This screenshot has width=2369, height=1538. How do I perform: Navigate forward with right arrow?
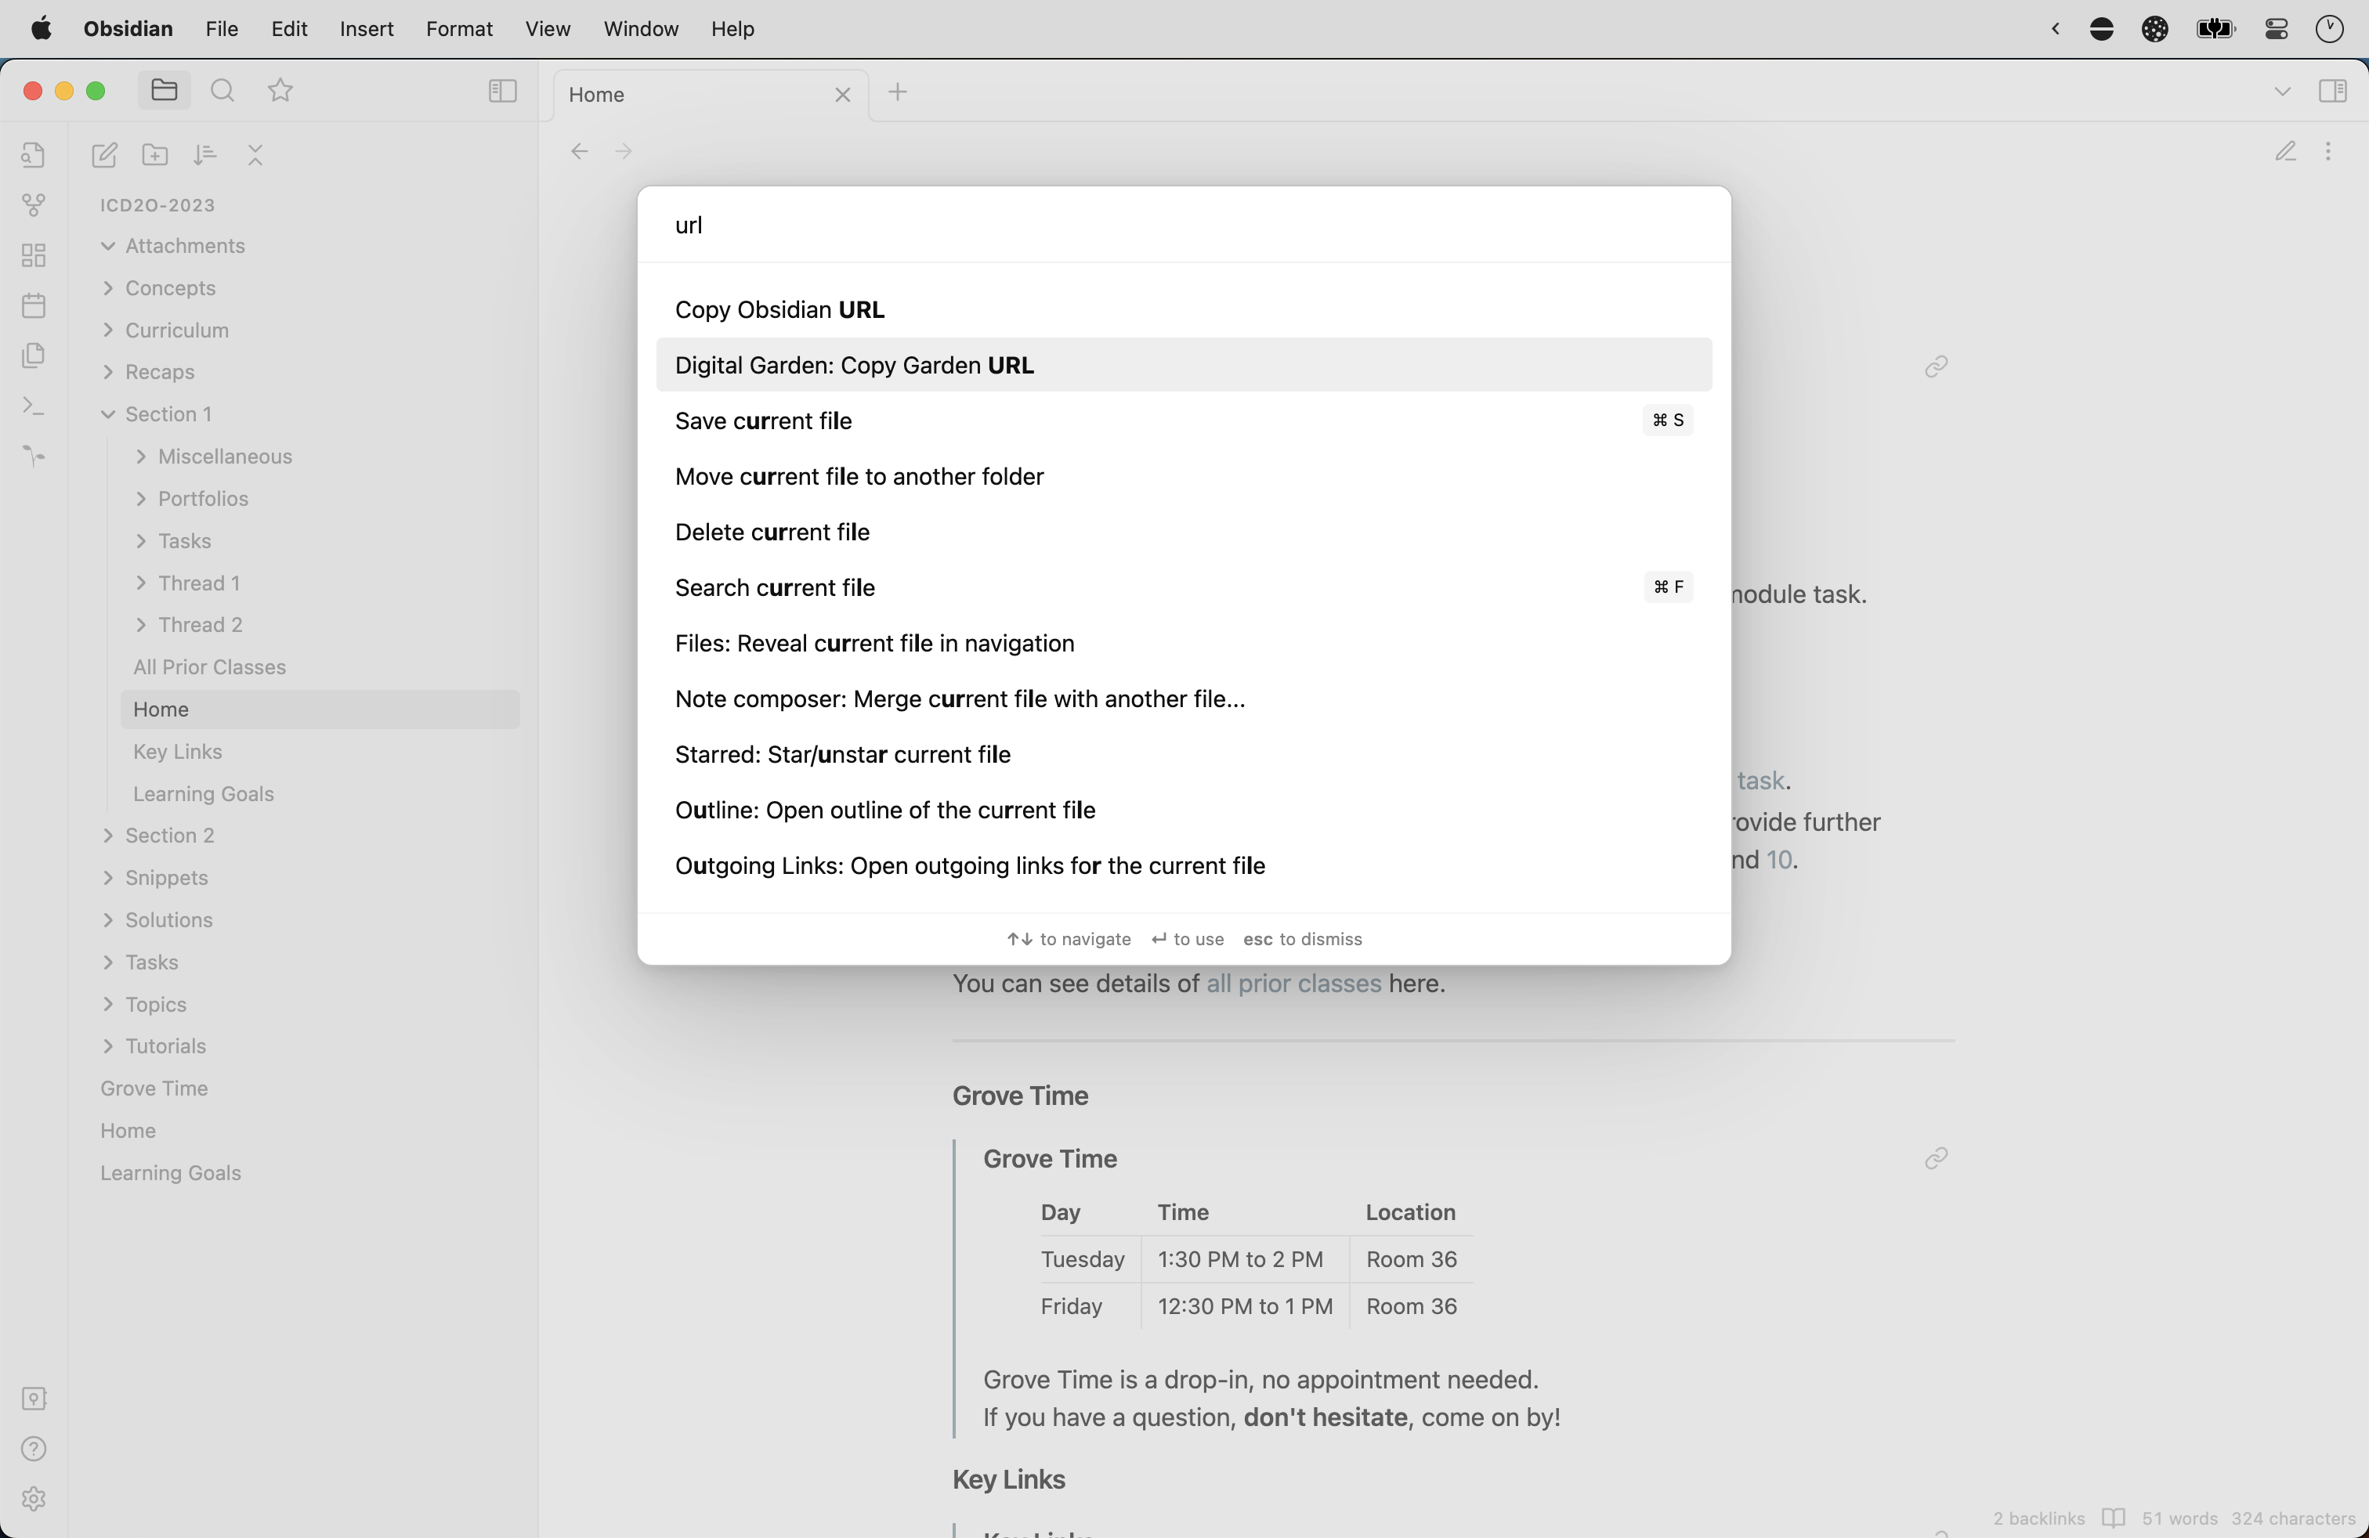623,151
